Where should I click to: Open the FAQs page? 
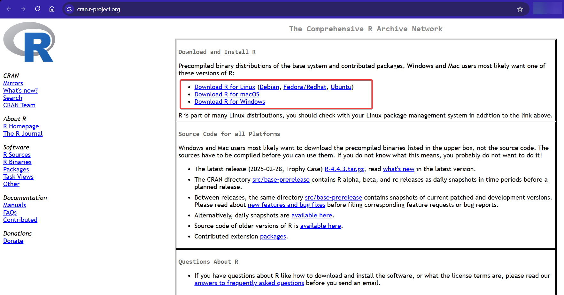tap(10, 212)
